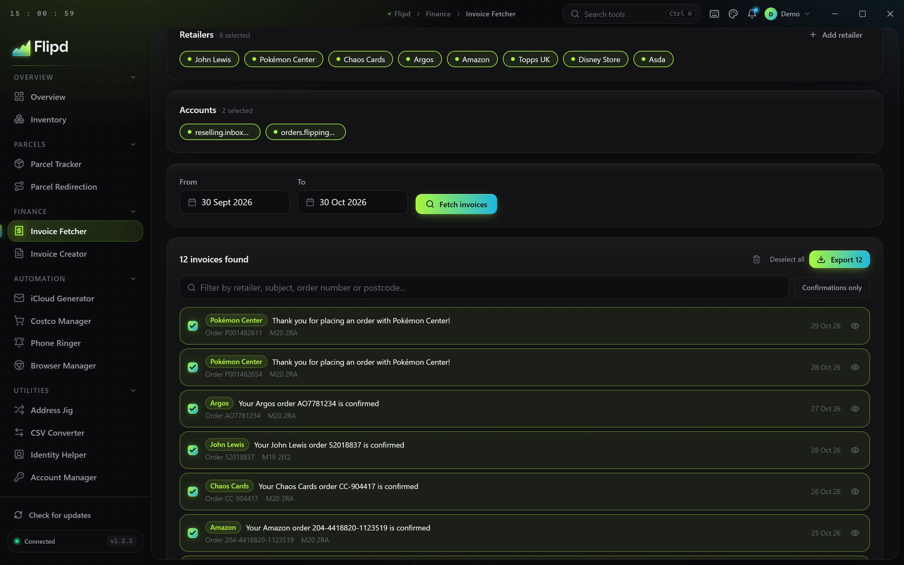Open the Demo user dropdown chevron
This screenshot has height=565, width=904.
click(807, 14)
